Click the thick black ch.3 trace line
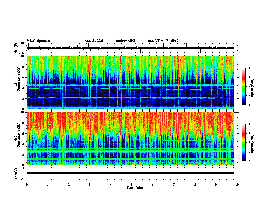267x207 pixels. [x=130, y=173]
